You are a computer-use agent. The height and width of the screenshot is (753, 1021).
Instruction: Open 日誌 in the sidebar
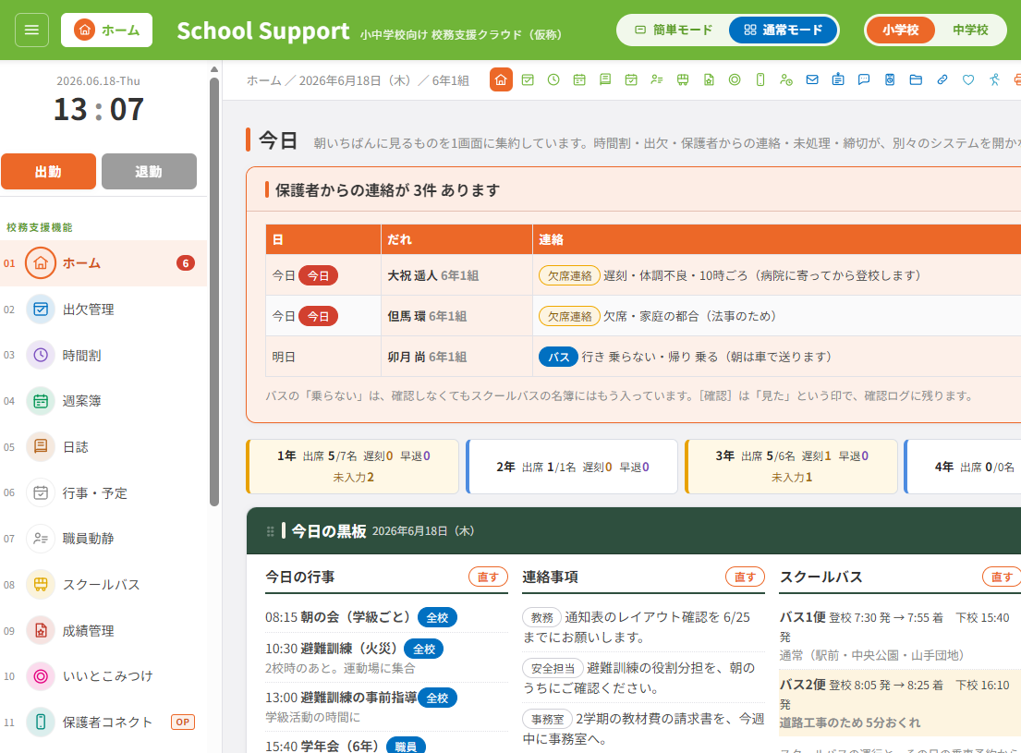pos(103,447)
